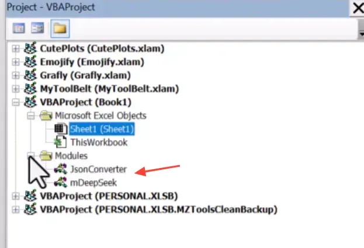Collapse the VBAProject (Book1) node
364x248 pixels.
16,102
